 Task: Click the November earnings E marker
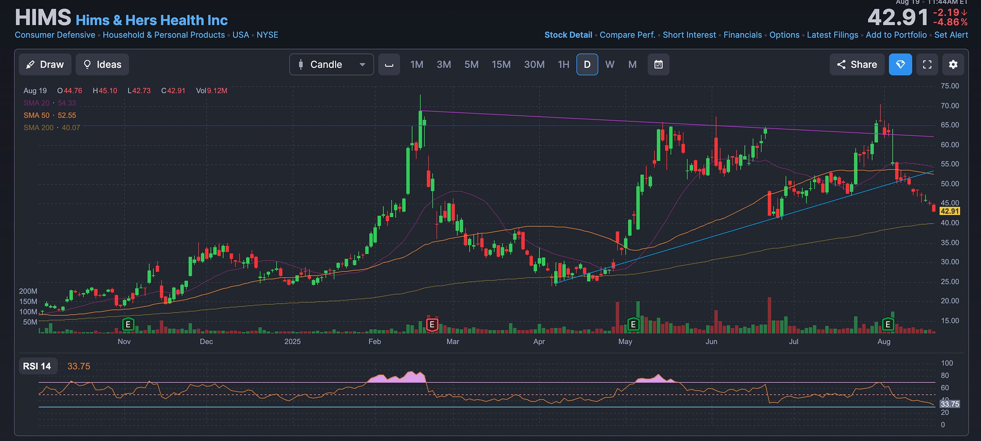(128, 325)
